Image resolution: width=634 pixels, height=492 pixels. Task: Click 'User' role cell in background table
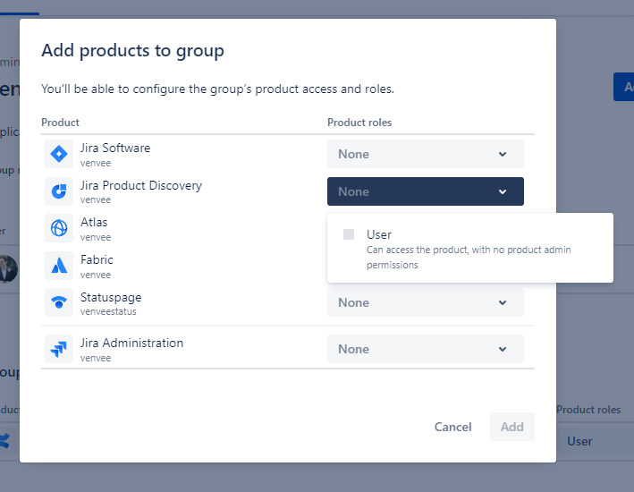click(579, 441)
